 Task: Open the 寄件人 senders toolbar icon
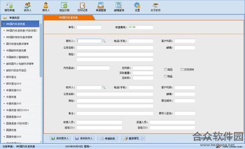tap(46, 7)
